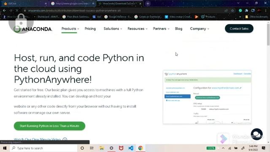The height and width of the screenshot is (152, 270).
Task: Open a new browser tab with plus
Action: point(148,3)
